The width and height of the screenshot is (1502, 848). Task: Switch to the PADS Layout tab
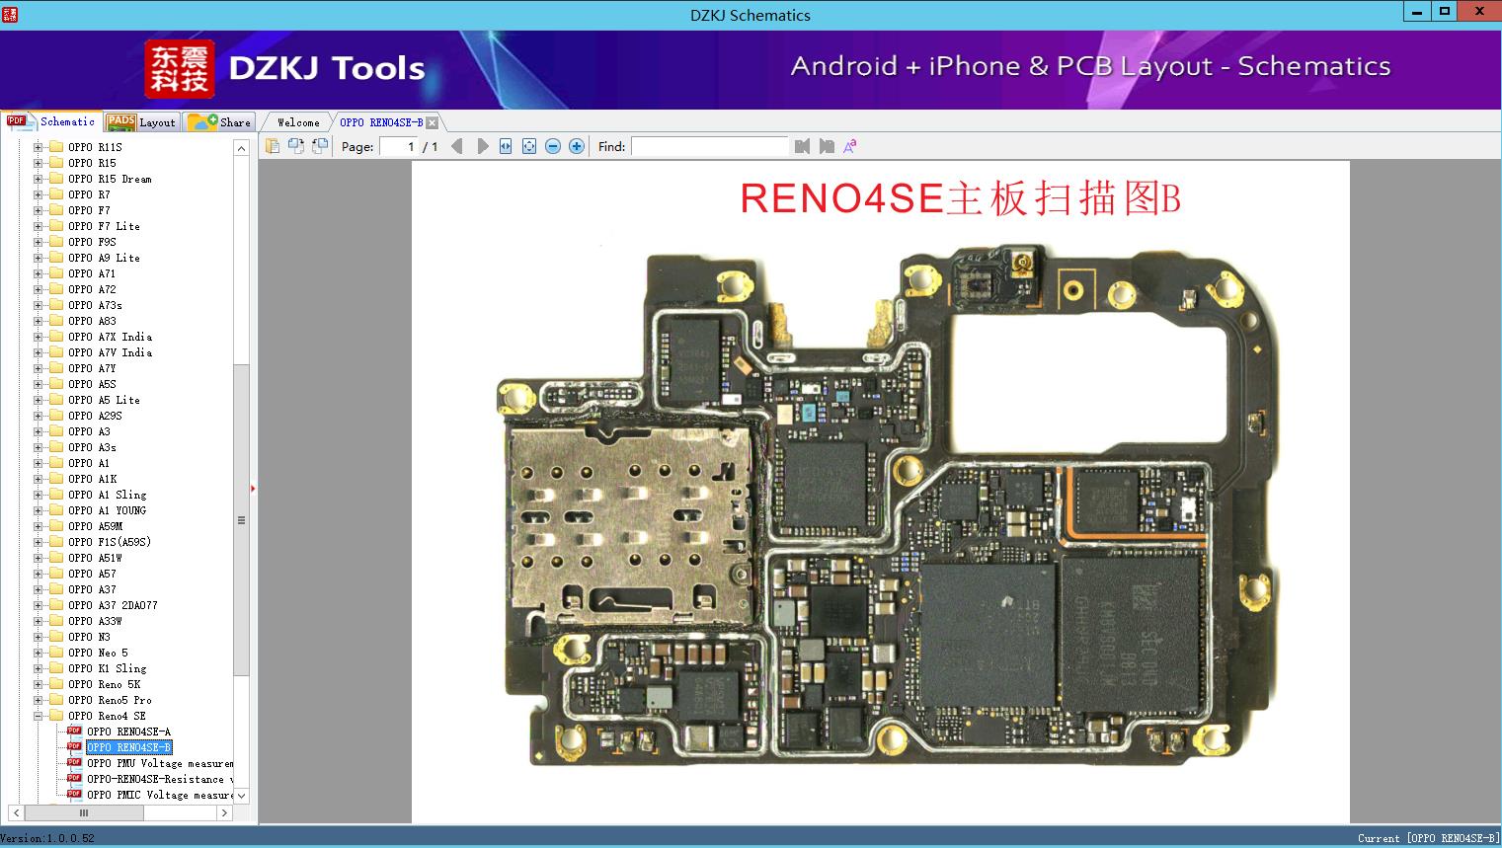tap(141, 122)
